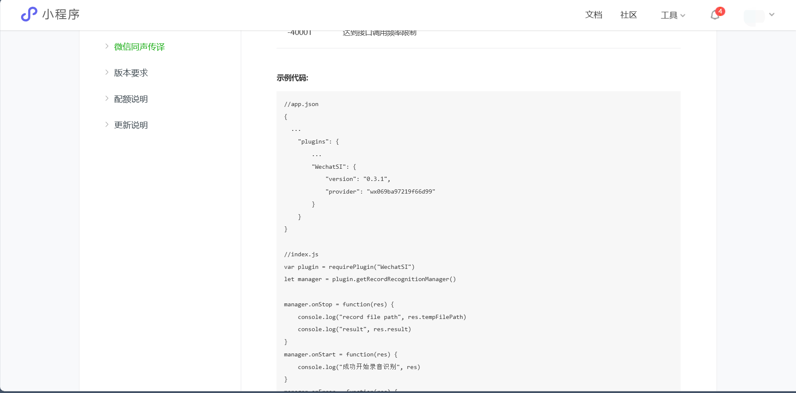Expand chevron beside 配额说明
Screen dimensions: 796x393
[107, 98]
